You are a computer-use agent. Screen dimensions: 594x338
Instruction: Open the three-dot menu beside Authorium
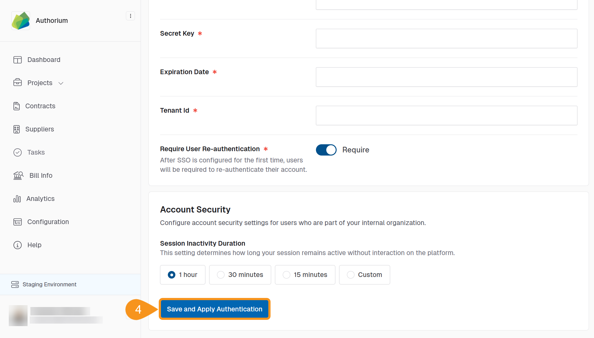(x=130, y=16)
